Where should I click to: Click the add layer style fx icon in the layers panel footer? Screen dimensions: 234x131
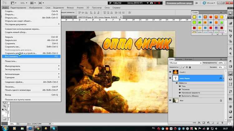pos(199,123)
